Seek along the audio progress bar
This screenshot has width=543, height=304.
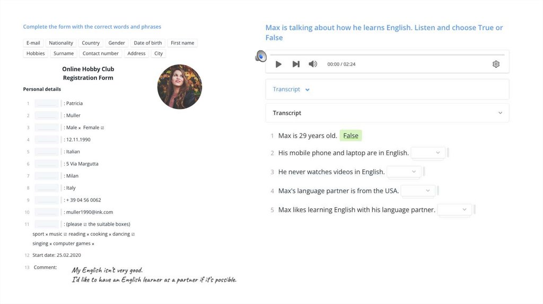tap(387, 55)
